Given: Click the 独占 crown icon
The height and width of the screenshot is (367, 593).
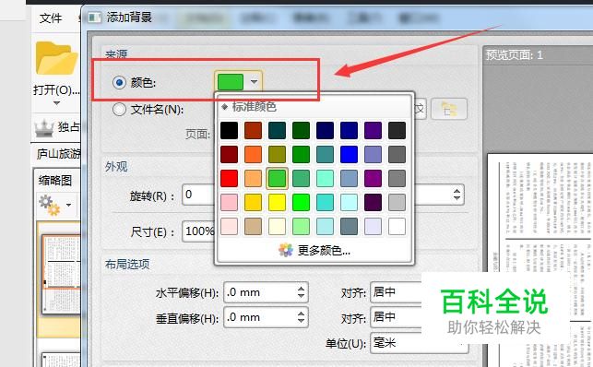Looking at the screenshot, I should point(44,128).
